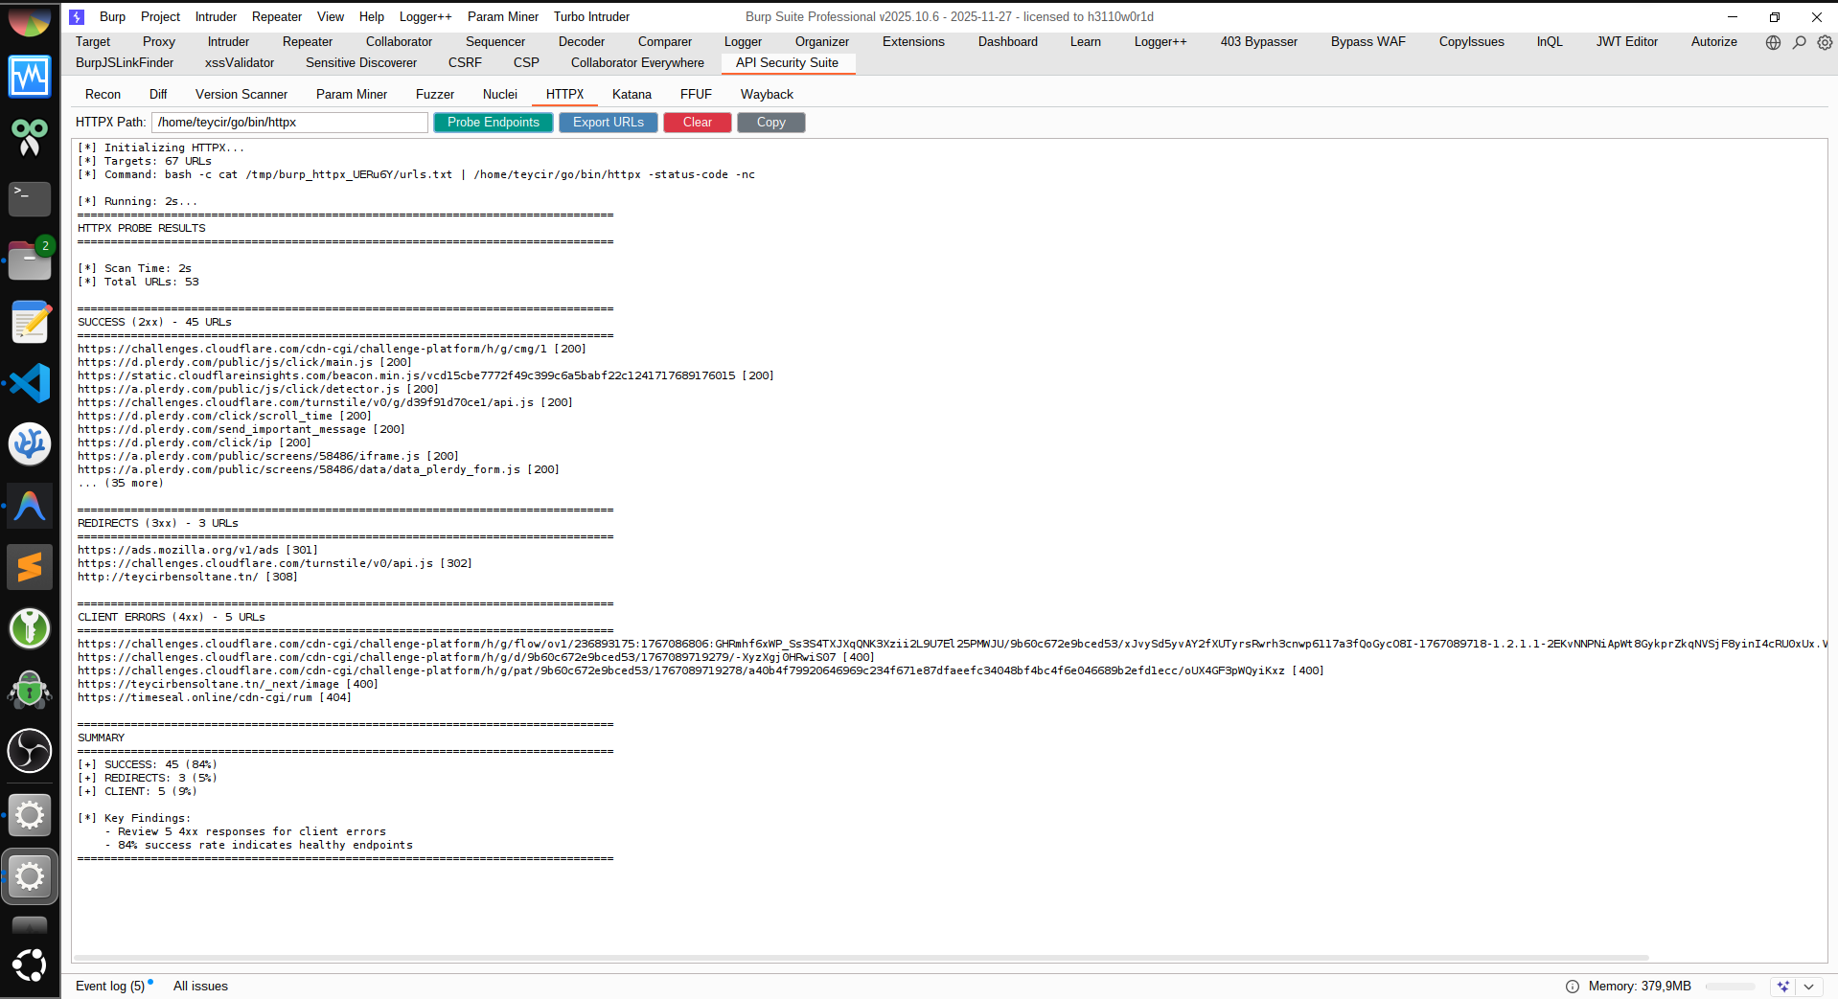Open the Extensions tab
The height and width of the screenshot is (999, 1838).
pyautogui.click(x=913, y=42)
